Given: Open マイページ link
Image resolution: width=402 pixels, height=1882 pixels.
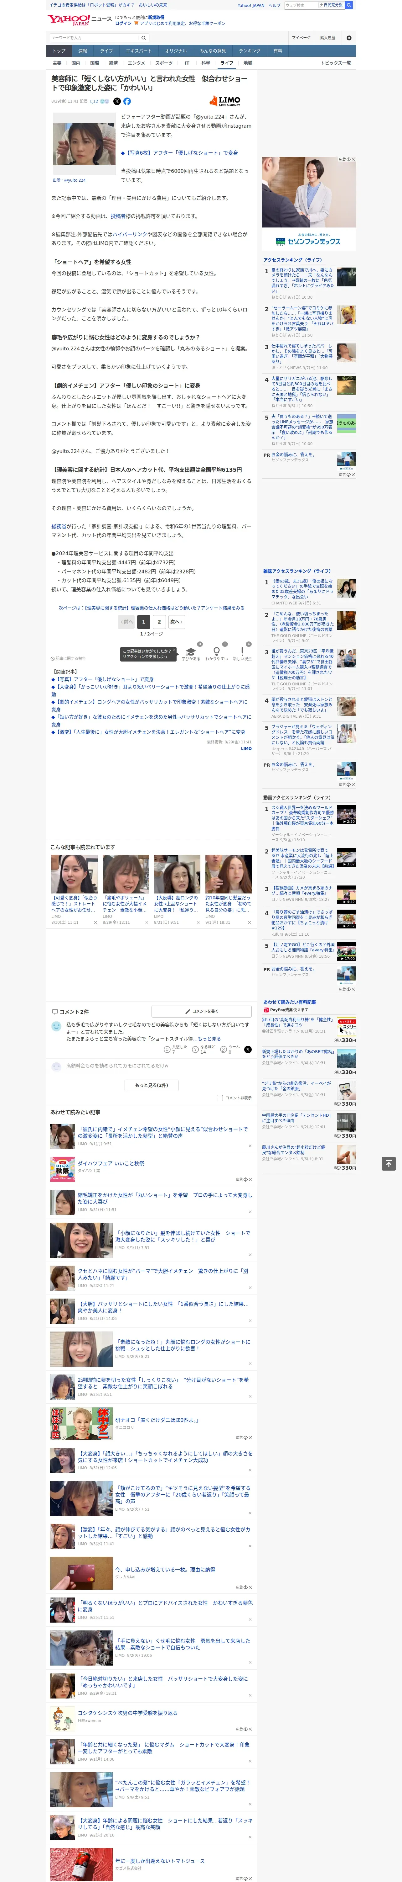Looking at the screenshot, I should [301, 38].
